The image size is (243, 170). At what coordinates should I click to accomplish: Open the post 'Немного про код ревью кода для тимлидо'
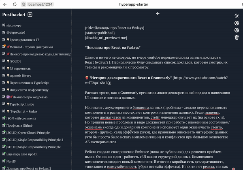pyautogui.click(x=39, y=54)
